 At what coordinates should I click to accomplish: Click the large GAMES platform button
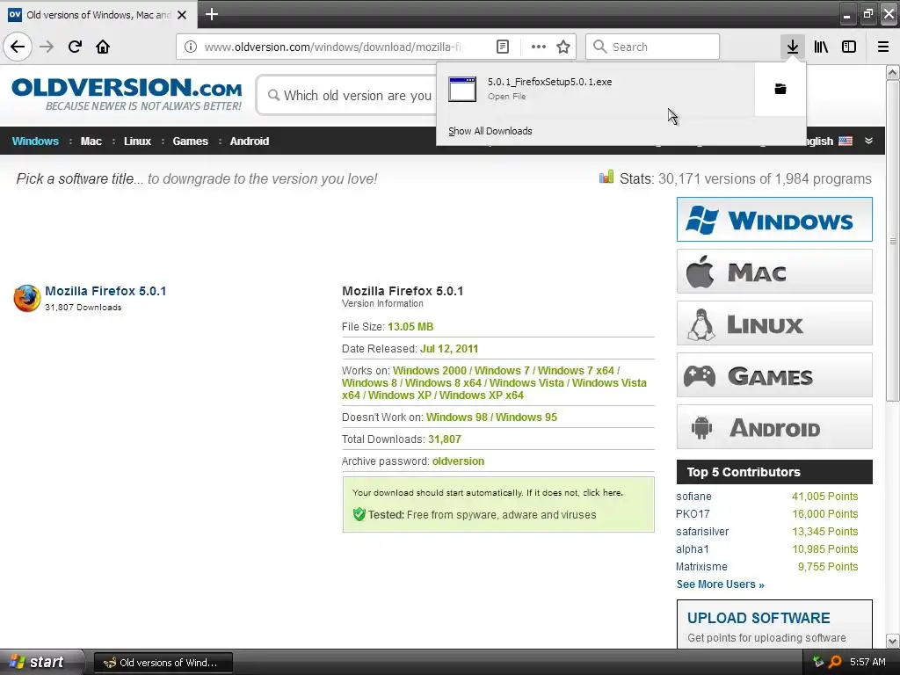point(774,374)
